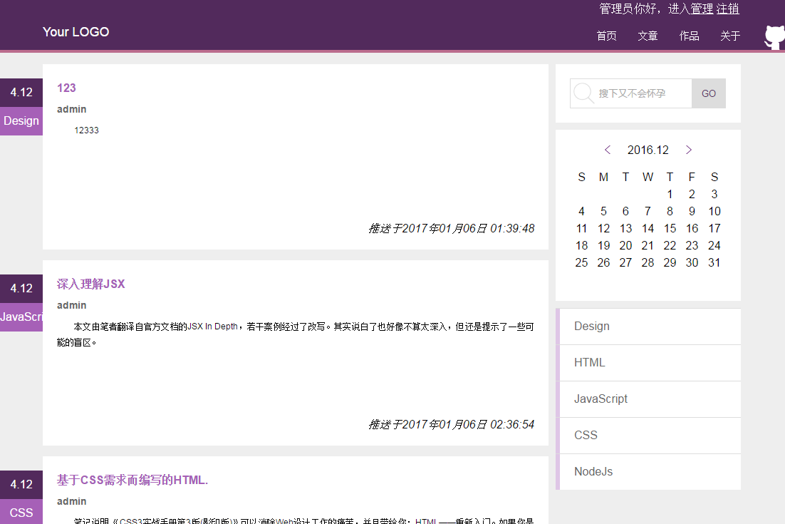Go to previous month in calendar
This screenshot has width=785, height=524.
click(607, 150)
